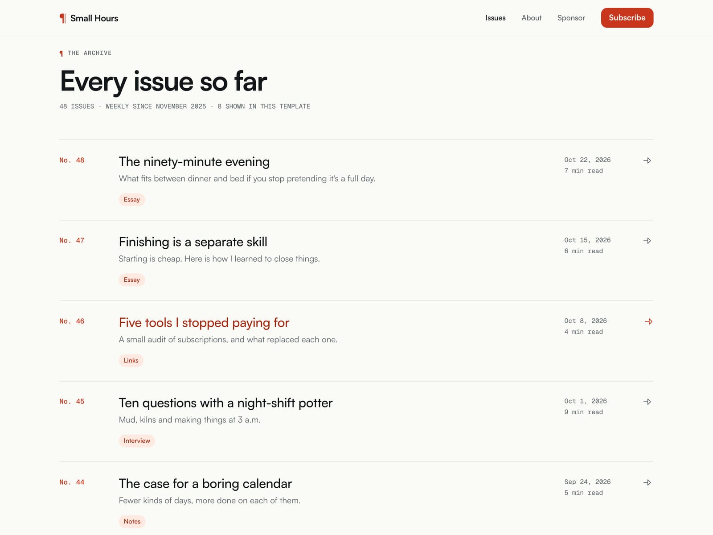This screenshot has height=535, width=713.
Task: Open issue 48 via its arrow icon
Action: 647,160
